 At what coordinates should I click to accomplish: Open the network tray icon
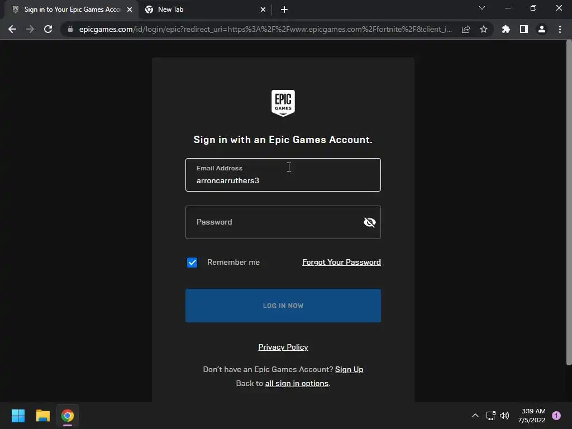pyautogui.click(x=490, y=416)
